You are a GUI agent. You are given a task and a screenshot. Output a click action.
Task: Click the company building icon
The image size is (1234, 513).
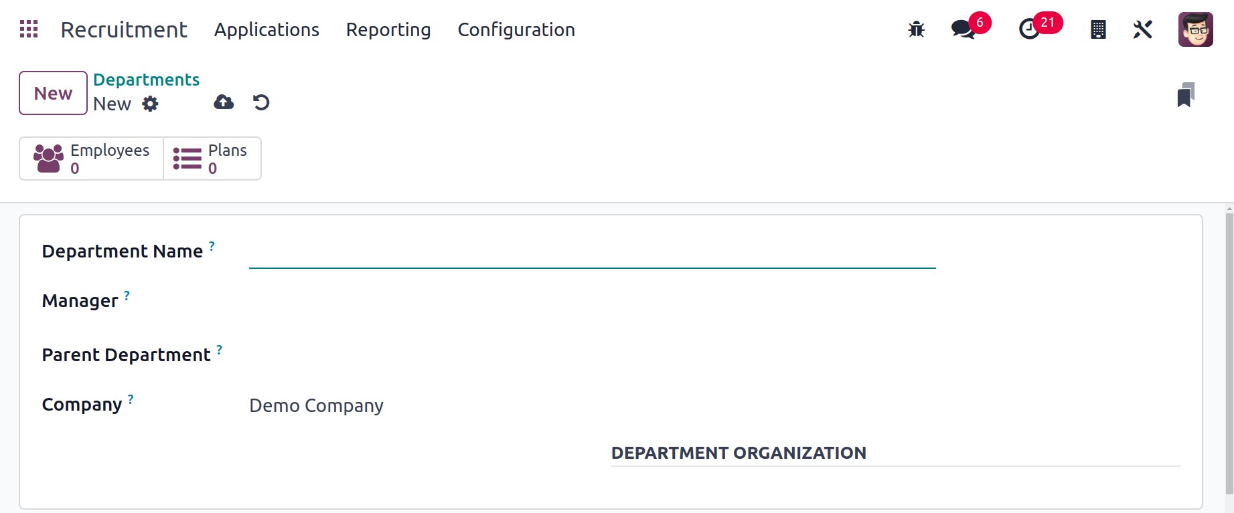(1098, 29)
